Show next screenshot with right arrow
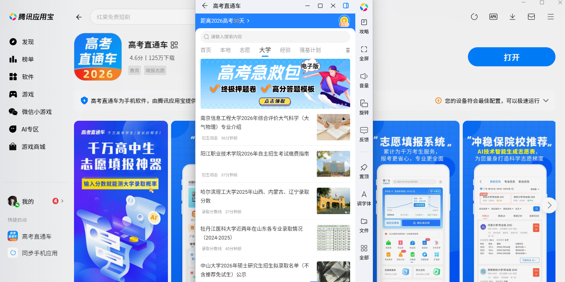This screenshot has width=565, height=282. coord(549,205)
